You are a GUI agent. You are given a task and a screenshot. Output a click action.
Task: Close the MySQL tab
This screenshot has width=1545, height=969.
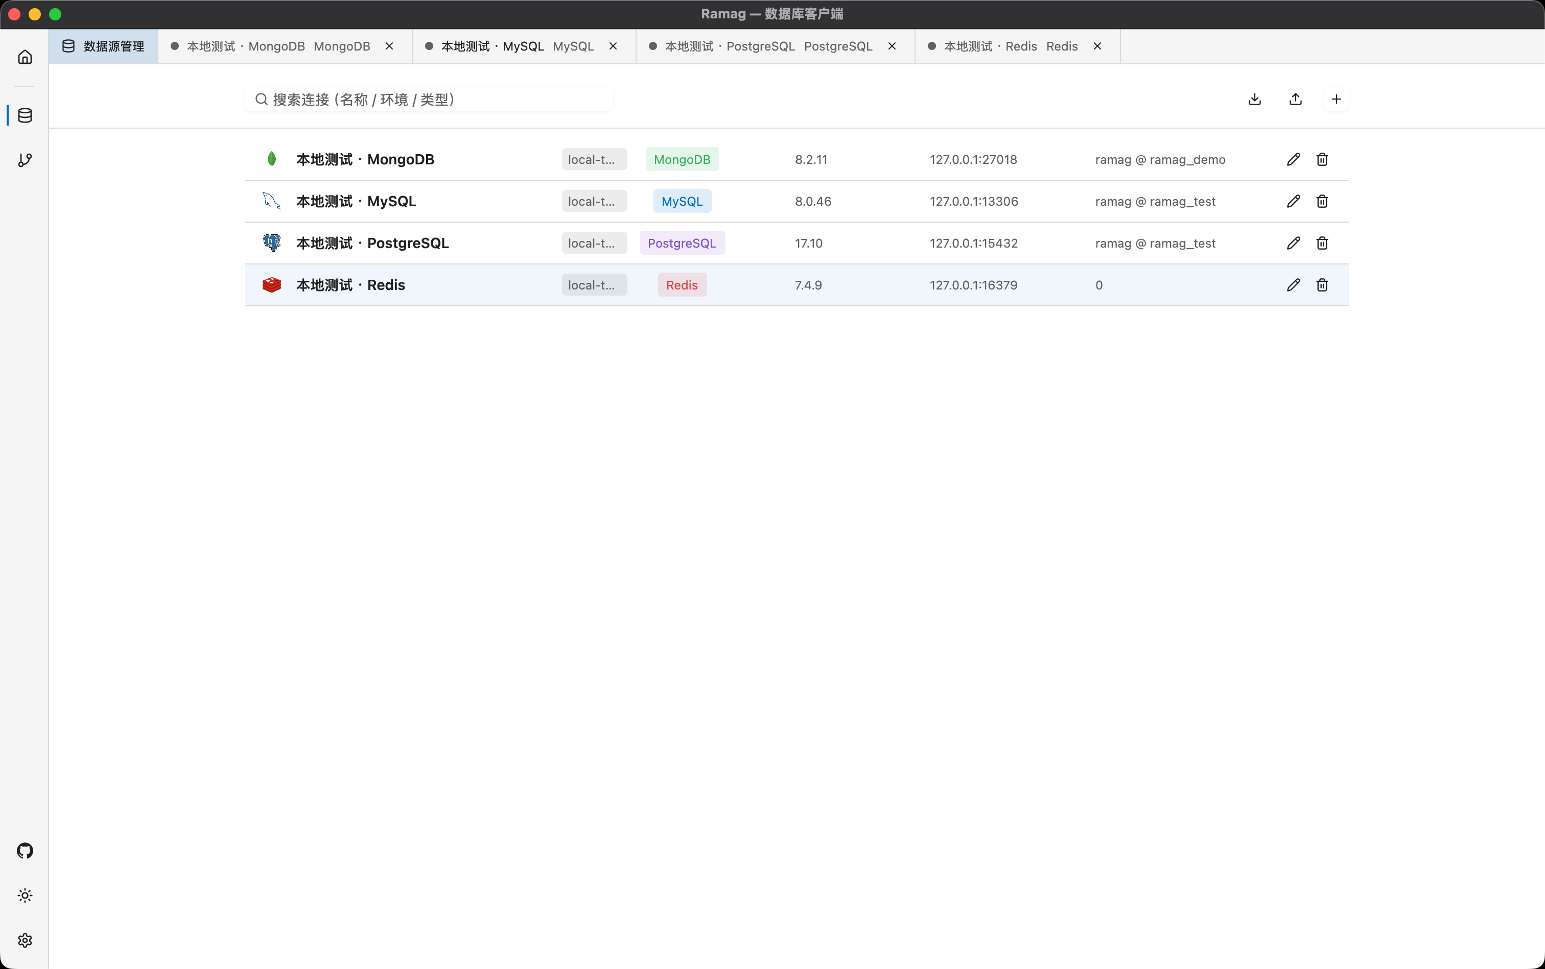[x=613, y=46]
